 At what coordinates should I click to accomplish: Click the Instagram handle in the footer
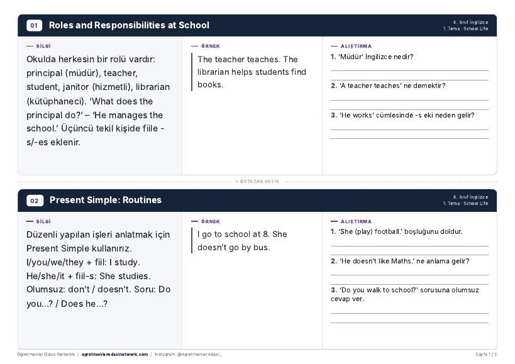[188, 355]
